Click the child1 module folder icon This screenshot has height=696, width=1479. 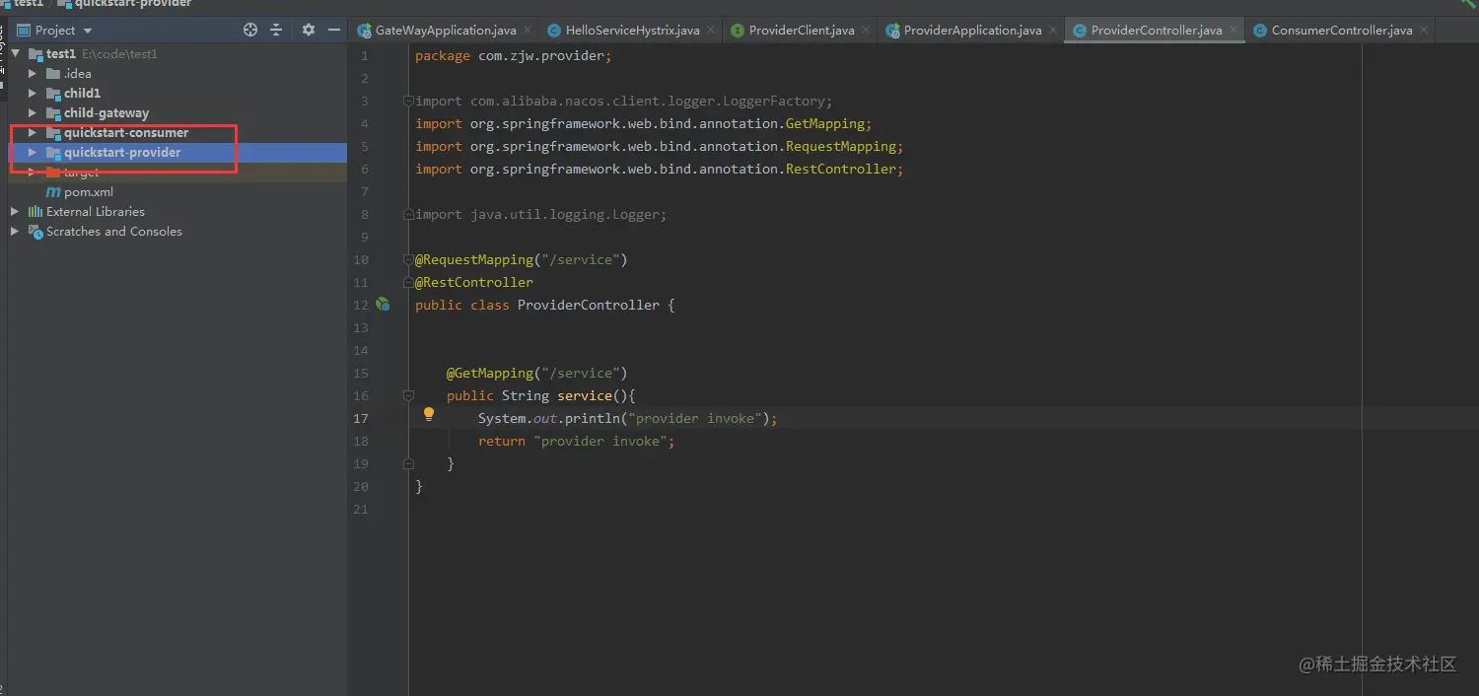(x=53, y=94)
